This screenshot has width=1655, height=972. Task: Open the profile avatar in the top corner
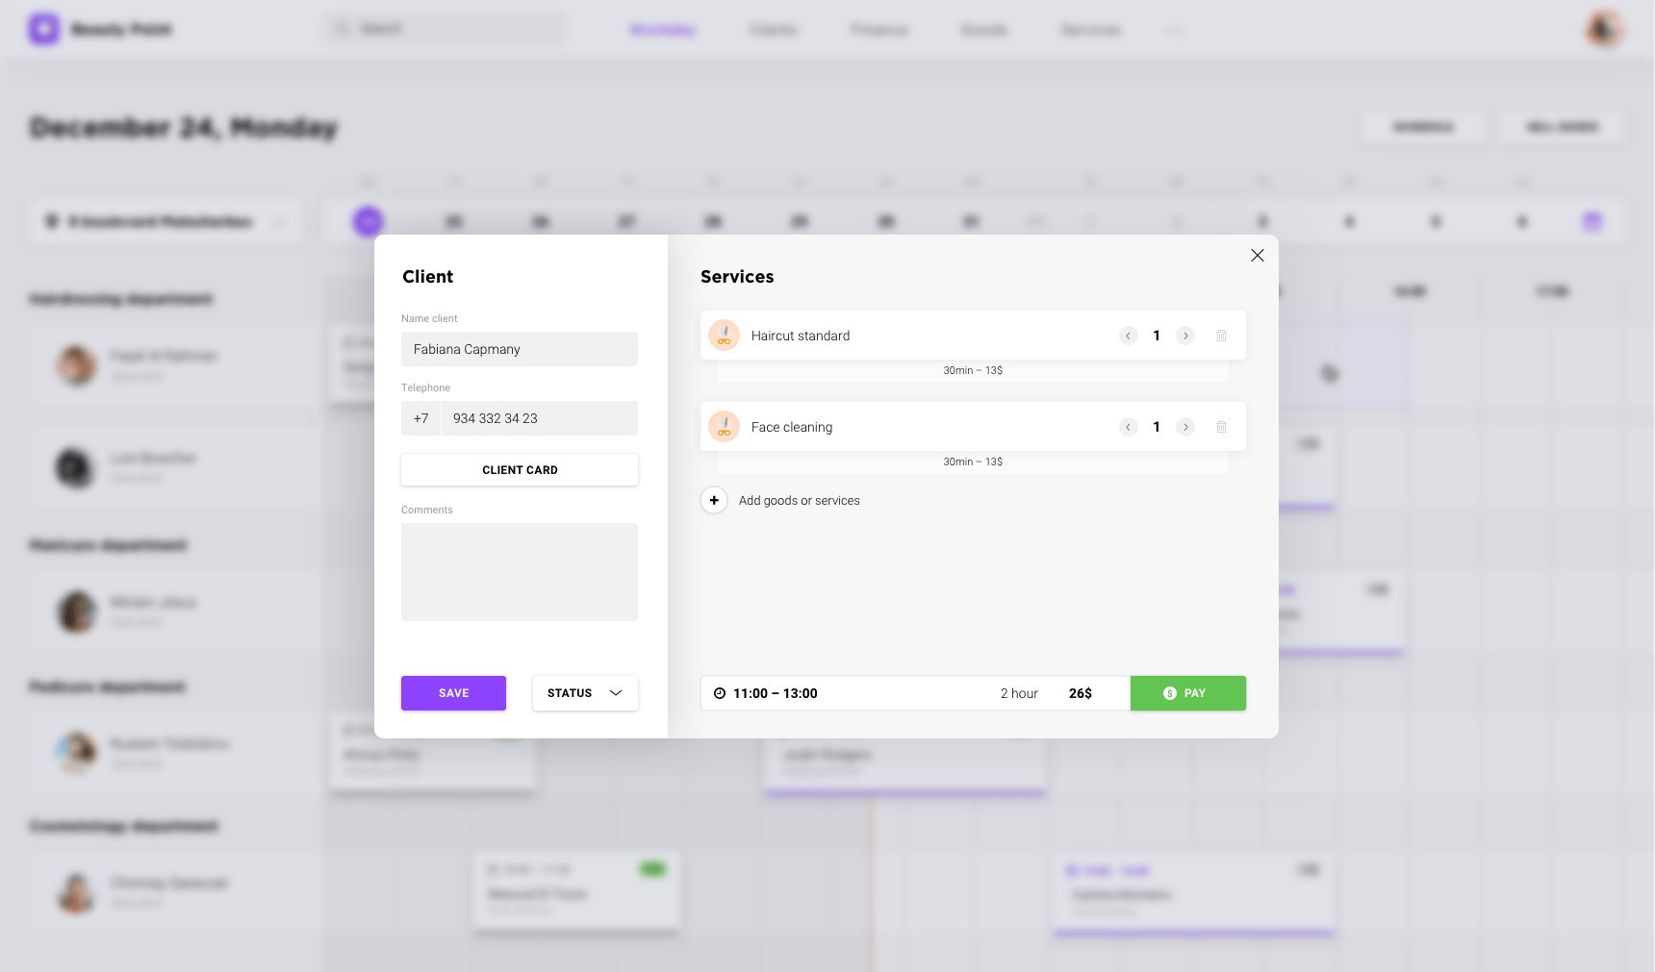(x=1603, y=28)
